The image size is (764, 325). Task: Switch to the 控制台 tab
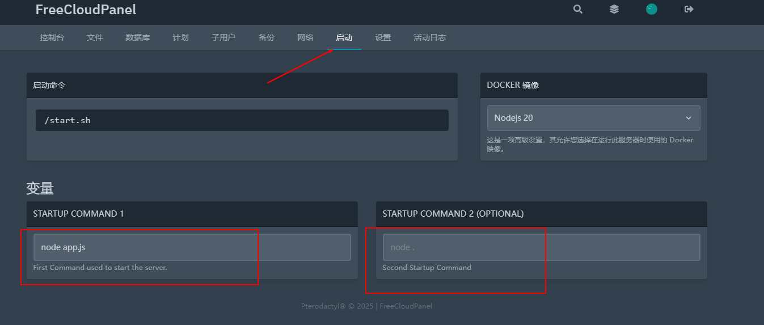pyautogui.click(x=52, y=37)
